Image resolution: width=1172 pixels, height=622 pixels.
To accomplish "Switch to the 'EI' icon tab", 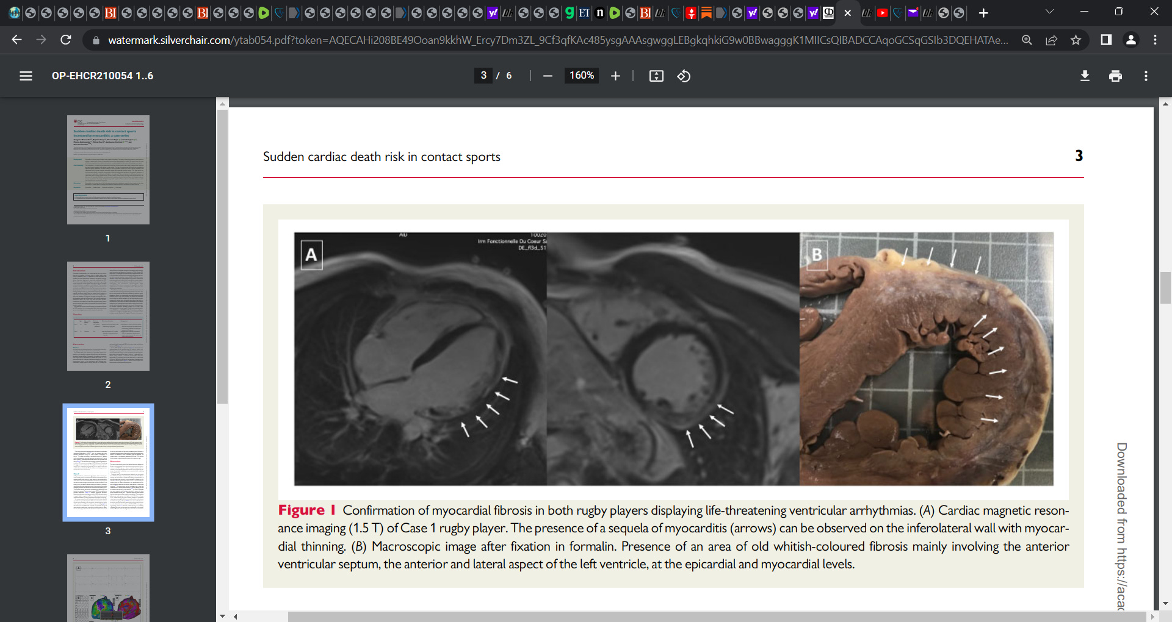I will (584, 13).
